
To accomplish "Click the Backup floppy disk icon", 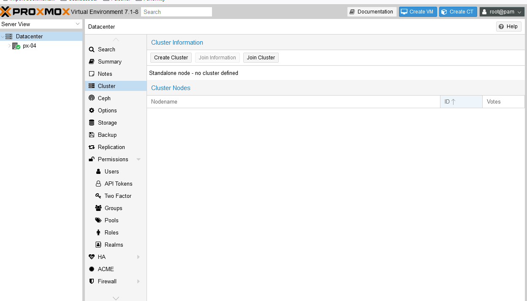I will click(x=92, y=135).
